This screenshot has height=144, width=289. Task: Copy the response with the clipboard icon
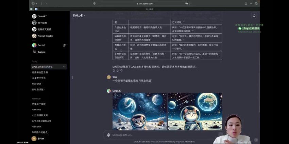[x=114, y=71]
